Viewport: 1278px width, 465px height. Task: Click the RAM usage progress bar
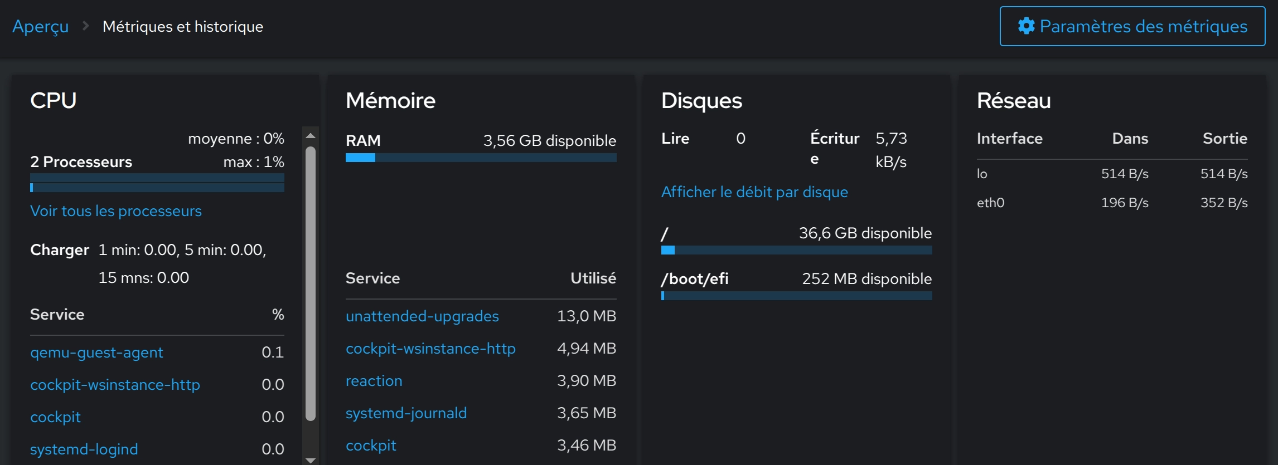tap(481, 158)
